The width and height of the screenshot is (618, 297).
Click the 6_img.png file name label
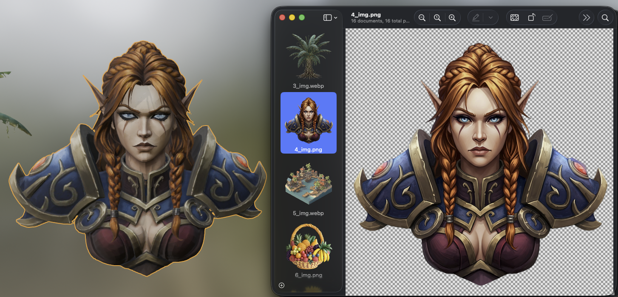point(309,275)
